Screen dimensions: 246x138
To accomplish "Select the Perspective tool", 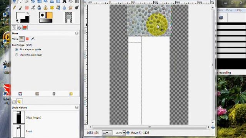I will [x=52, y=2].
